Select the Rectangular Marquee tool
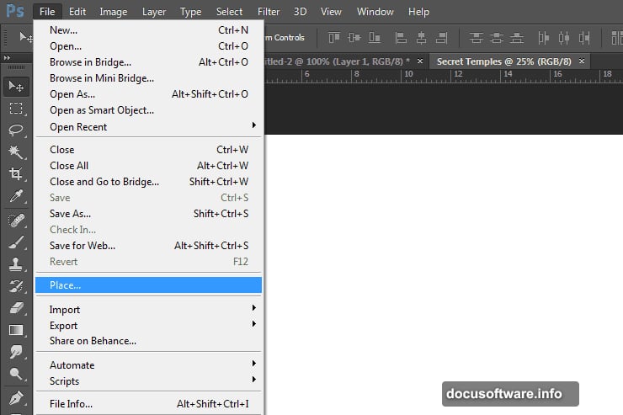 [15, 108]
